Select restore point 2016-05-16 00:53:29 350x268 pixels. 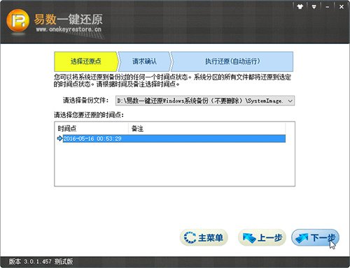[x=174, y=139]
